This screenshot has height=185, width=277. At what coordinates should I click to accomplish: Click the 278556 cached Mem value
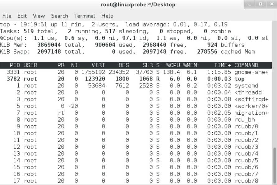point(207,52)
